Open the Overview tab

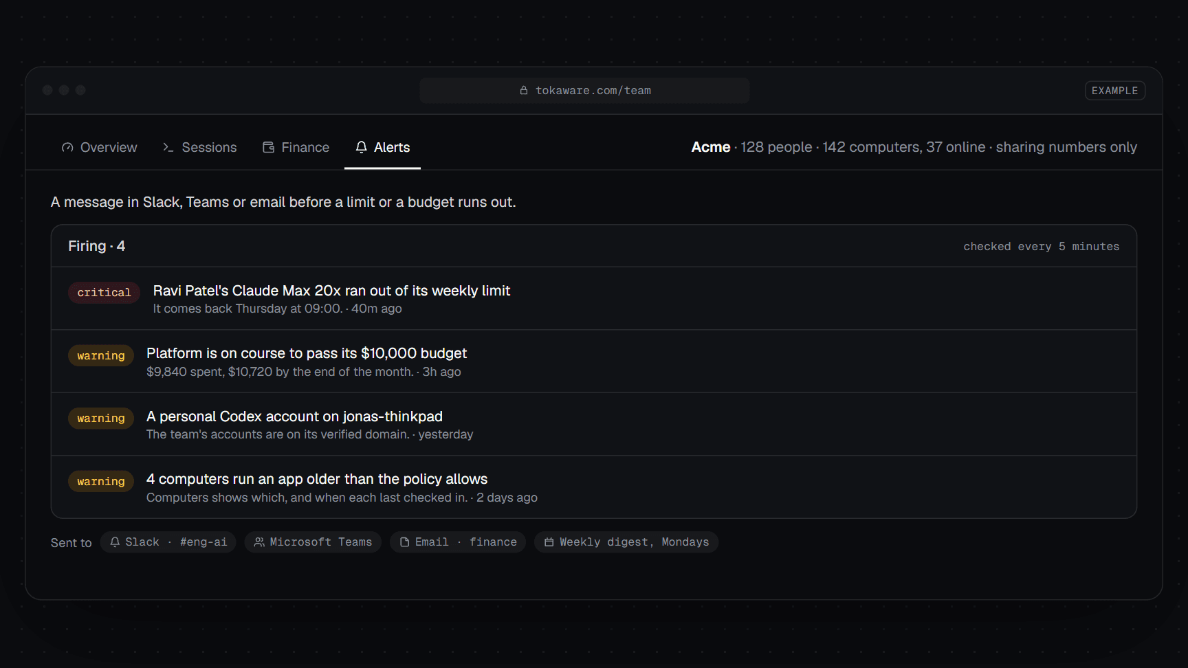point(100,147)
